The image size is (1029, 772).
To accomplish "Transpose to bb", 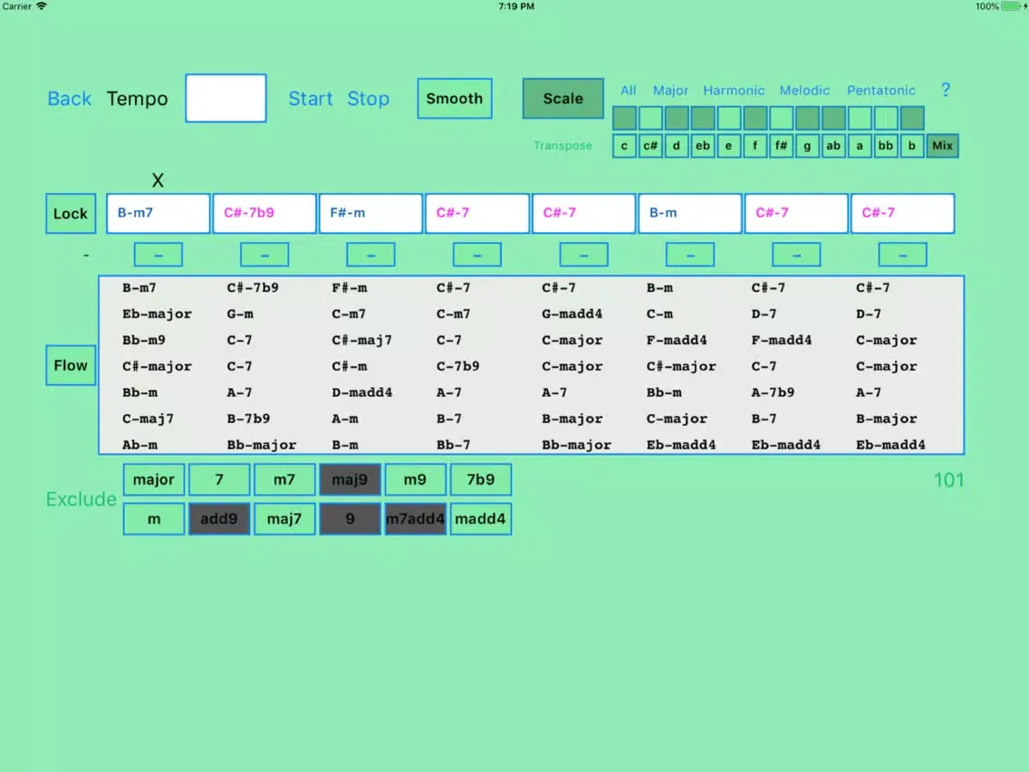I will click(x=885, y=146).
